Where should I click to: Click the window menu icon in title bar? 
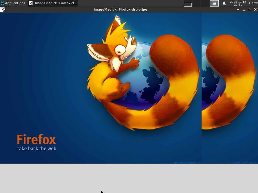(x=3, y=10)
